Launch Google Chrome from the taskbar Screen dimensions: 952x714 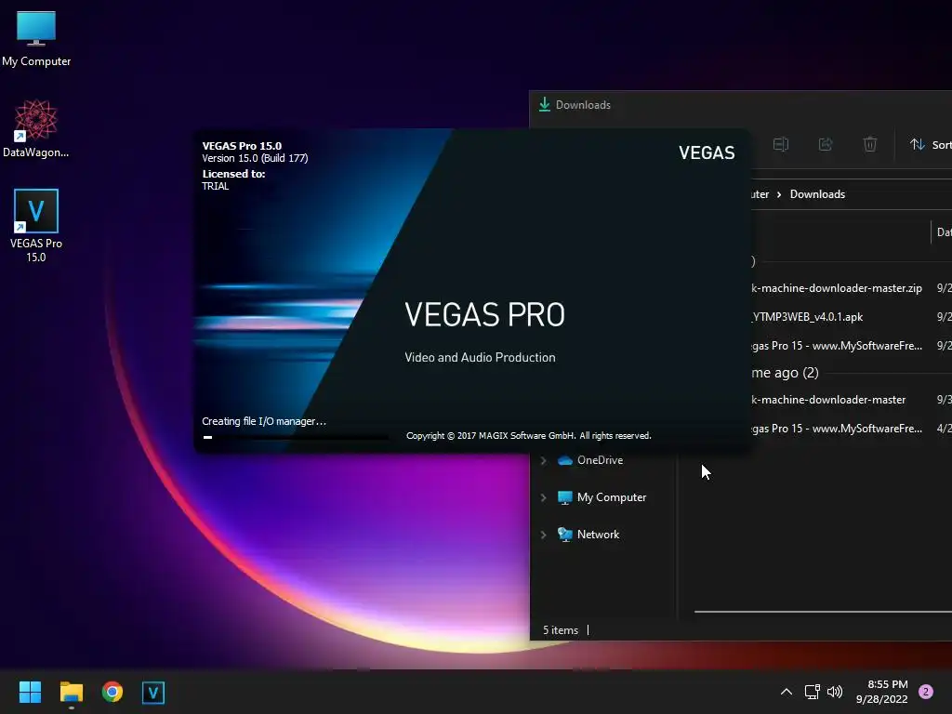tap(112, 692)
